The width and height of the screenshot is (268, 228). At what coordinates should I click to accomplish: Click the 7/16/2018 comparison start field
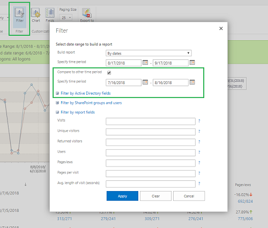coord(123,82)
